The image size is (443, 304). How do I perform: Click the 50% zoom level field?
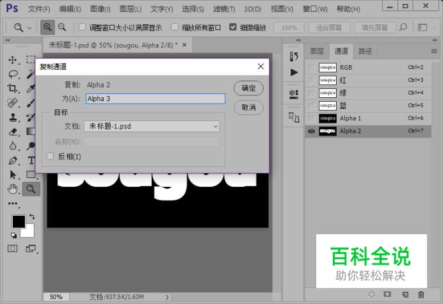[56, 297]
